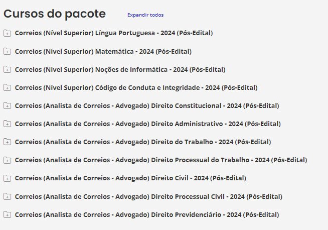
Task: Click plus icon beside Direito do Trabalho
Action: [7, 142]
